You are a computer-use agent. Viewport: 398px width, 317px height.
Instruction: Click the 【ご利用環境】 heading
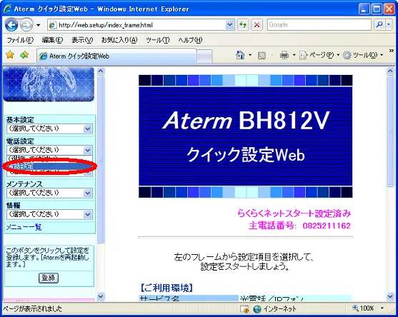click(166, 288)
